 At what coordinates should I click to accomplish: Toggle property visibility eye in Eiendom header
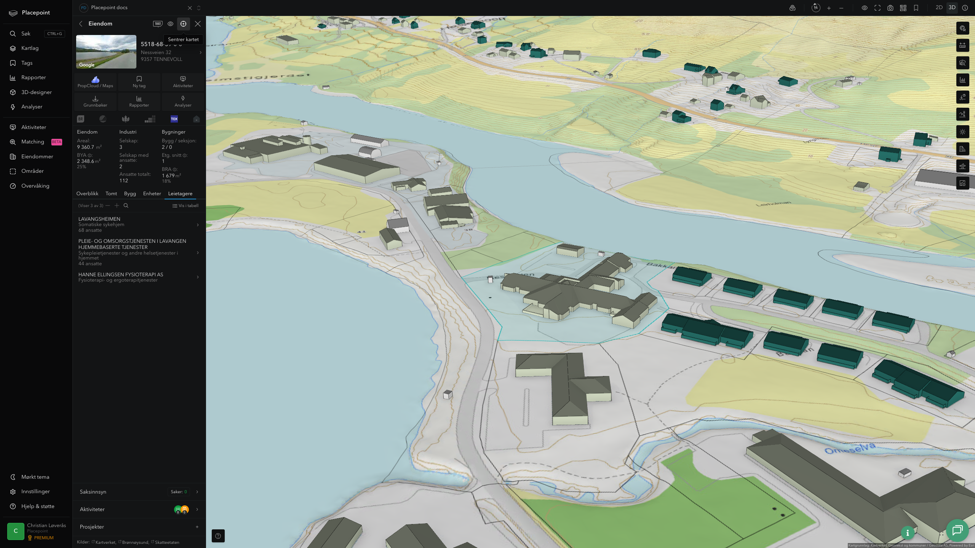(171, 24)
